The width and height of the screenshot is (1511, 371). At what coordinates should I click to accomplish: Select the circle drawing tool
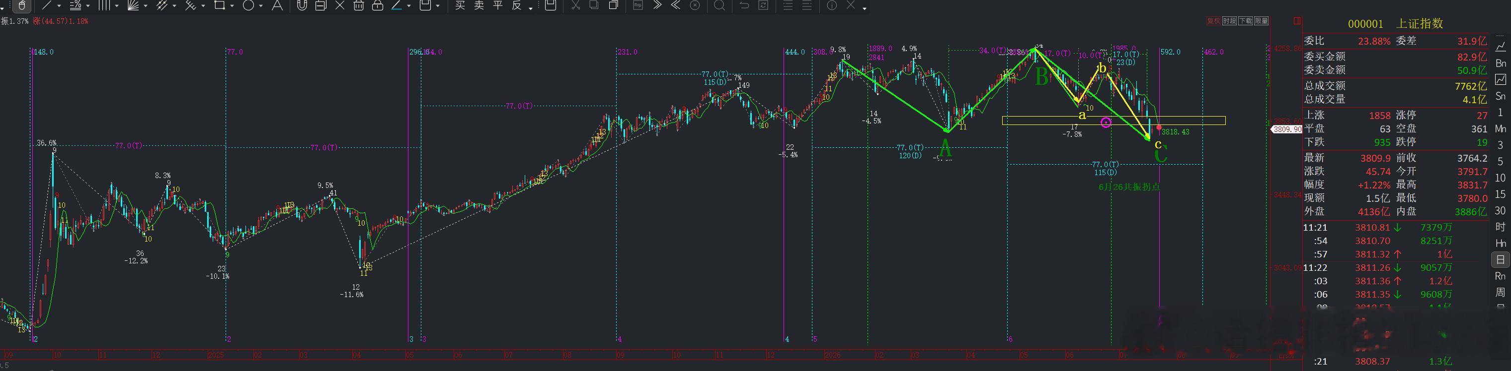pyautogui.click(x=249, y=5)
